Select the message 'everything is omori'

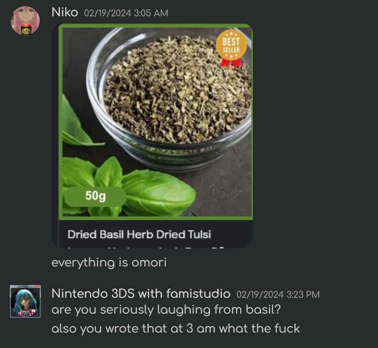pyautogui.click(x=109, y=263)
